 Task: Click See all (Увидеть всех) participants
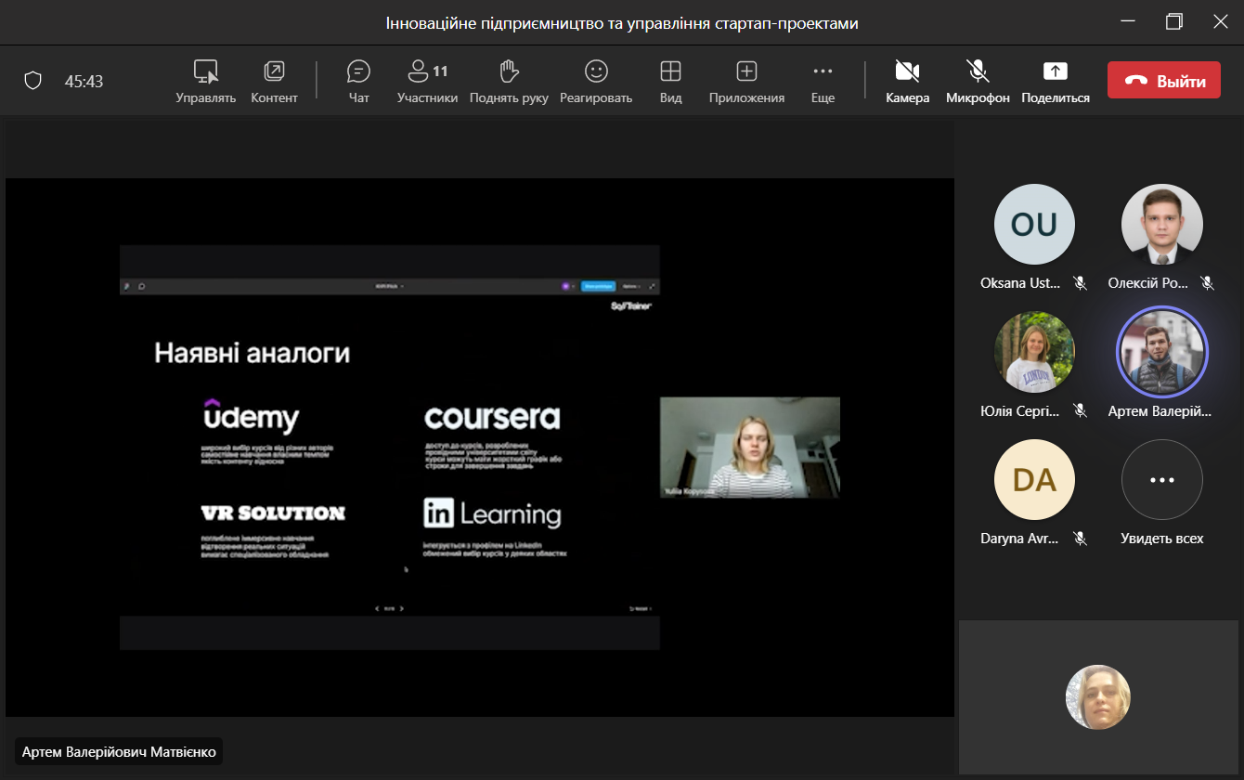pos(1161,480)
